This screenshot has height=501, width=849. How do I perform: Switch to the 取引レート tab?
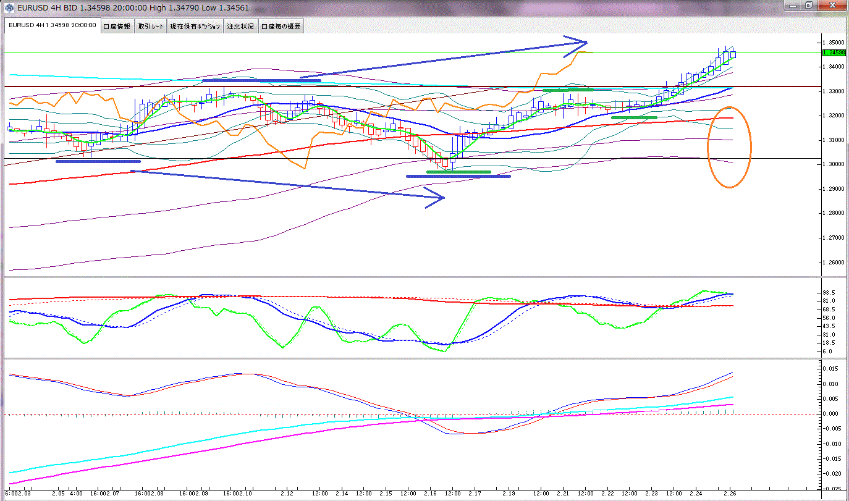151,27
